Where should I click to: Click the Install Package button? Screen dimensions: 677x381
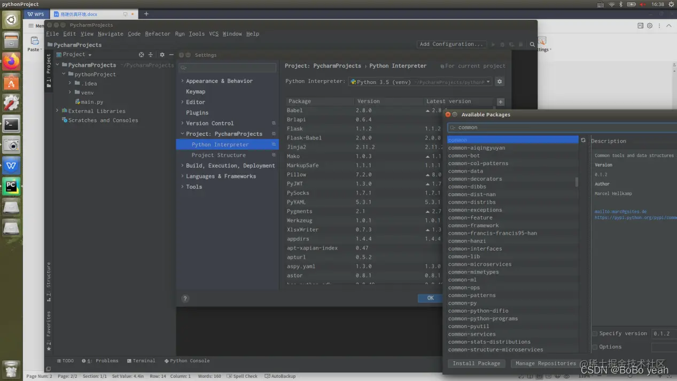coord(477,363)
